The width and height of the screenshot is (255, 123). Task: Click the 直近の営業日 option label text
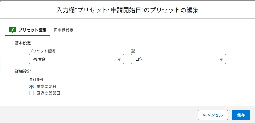click(x=48, y=93)
